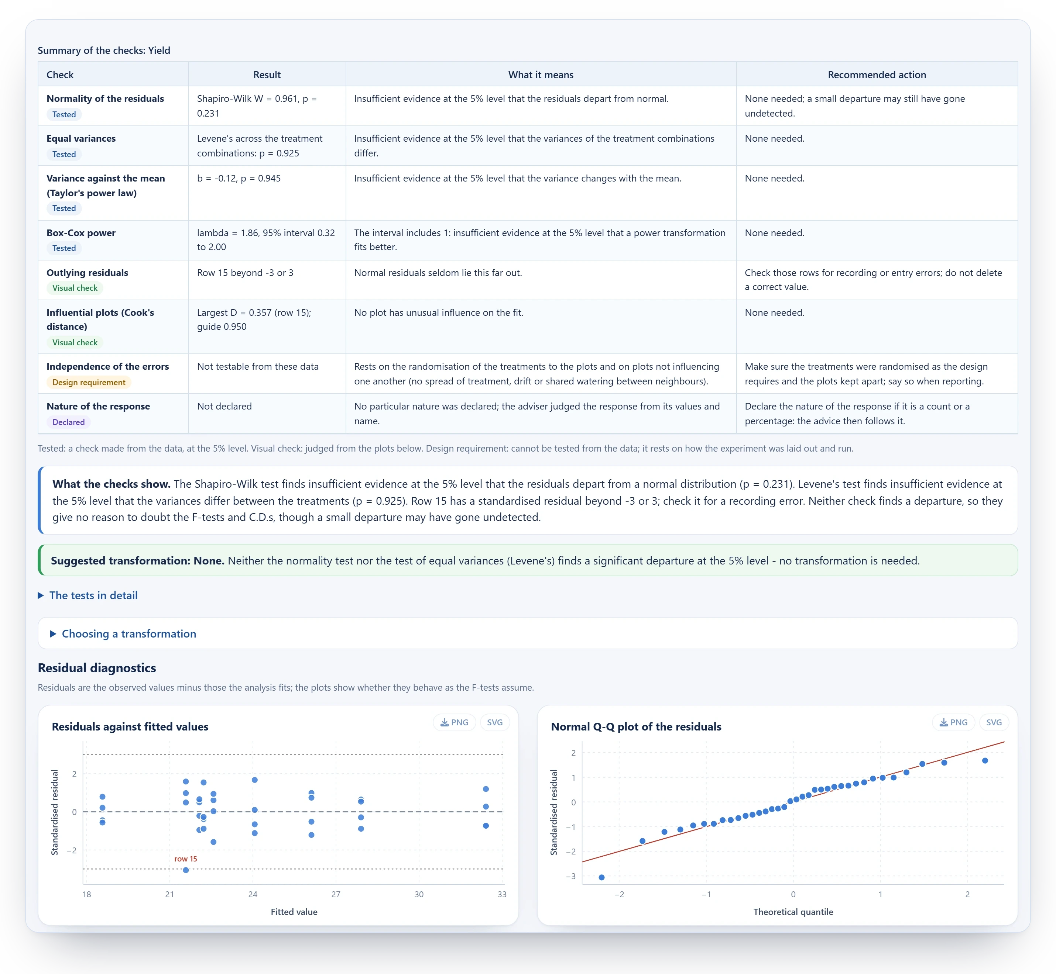Click the Residual diagnostics heading

tap(97, 668)
